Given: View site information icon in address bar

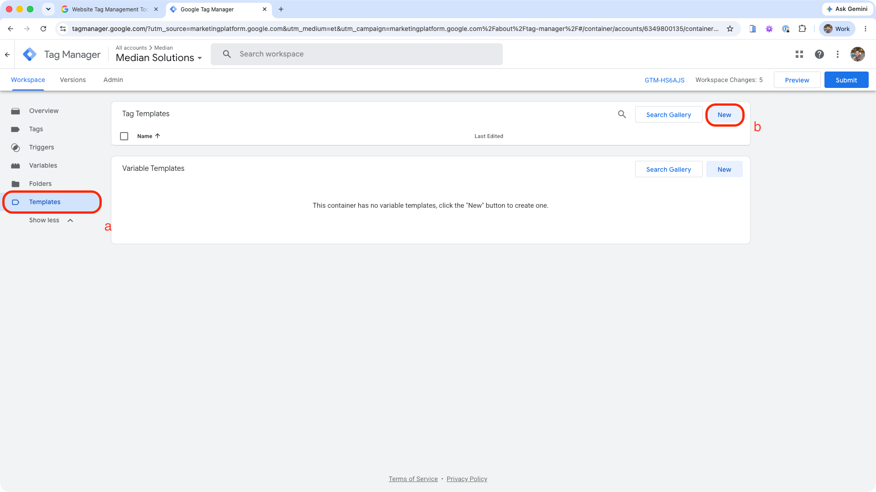Looking at the screenshot, I should [x=63, y=29].
